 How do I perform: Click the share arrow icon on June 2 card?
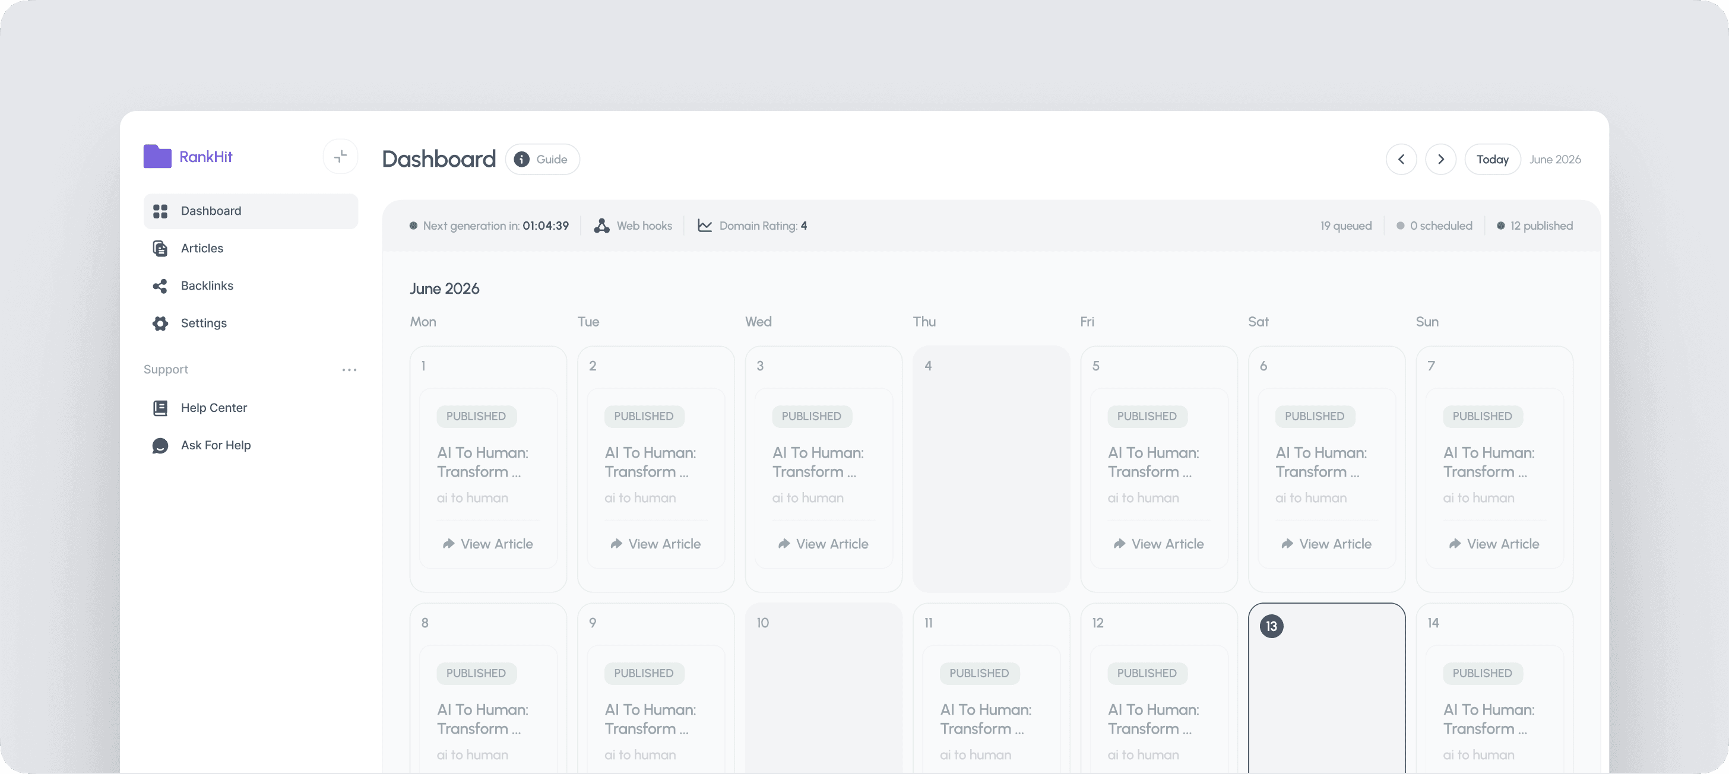click(616, 544)
